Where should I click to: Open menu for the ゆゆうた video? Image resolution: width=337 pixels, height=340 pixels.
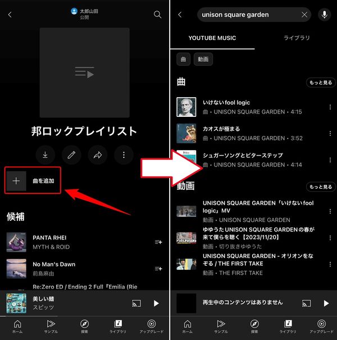tap(330, 238)
